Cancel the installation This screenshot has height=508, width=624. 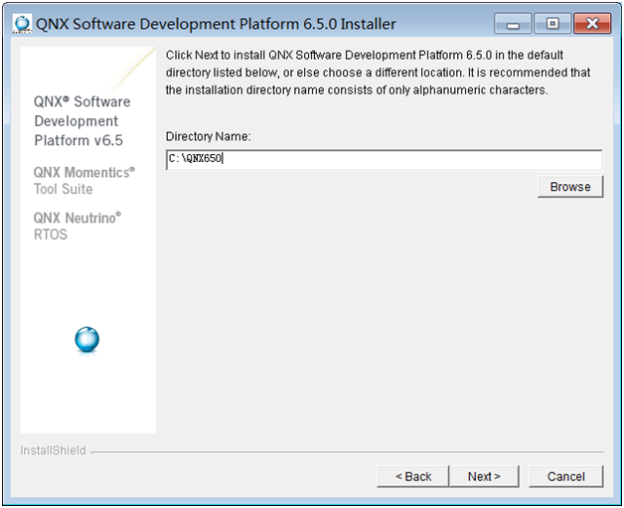pyautogui.click(x=566, y=476)
